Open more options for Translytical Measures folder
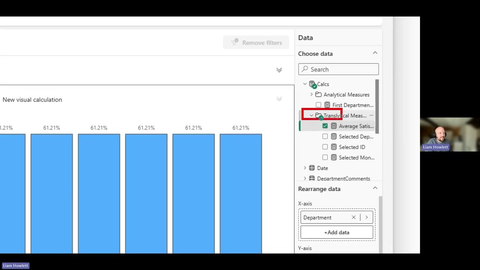This screenshot has height=270, width=480. (371, 115)
